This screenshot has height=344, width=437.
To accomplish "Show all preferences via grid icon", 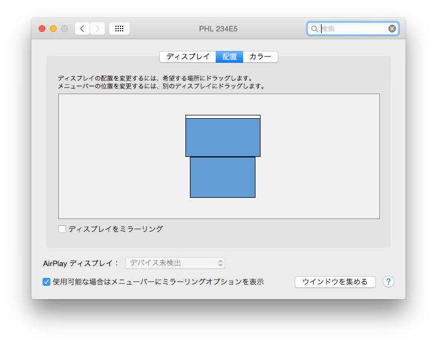I will click(x=119, y=29).
